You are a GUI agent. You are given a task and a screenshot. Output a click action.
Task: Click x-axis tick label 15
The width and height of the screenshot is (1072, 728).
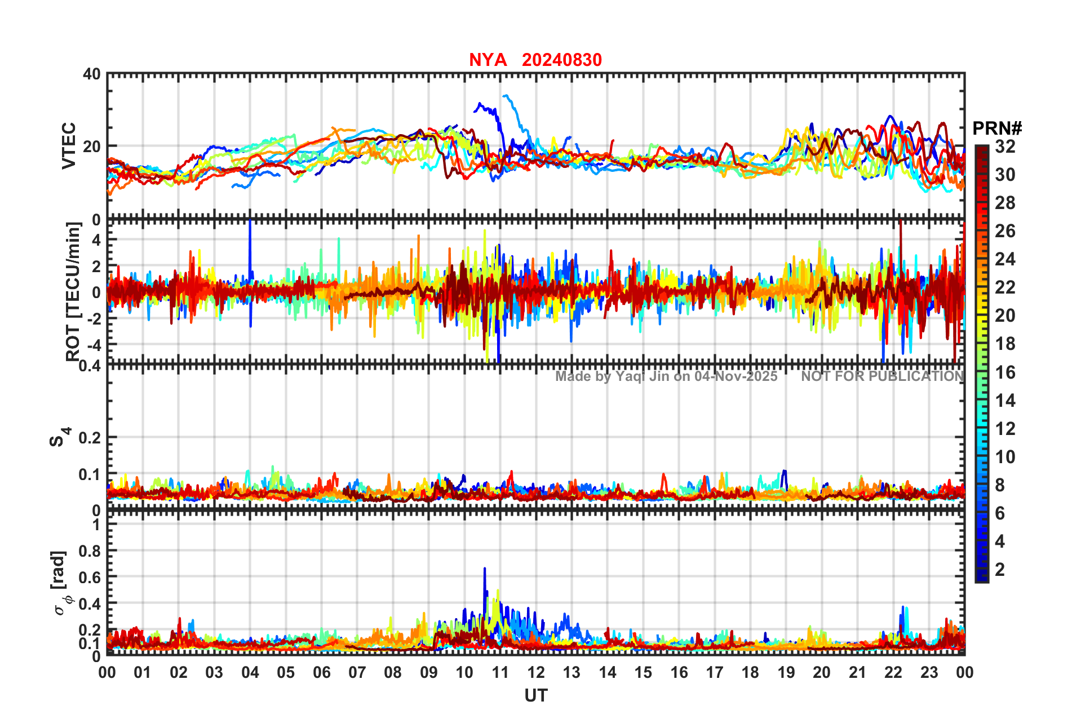tap(643, 672)
